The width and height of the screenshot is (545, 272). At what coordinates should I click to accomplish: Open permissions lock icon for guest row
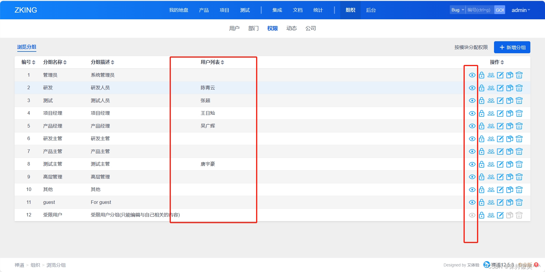click(x=481, y=202)
